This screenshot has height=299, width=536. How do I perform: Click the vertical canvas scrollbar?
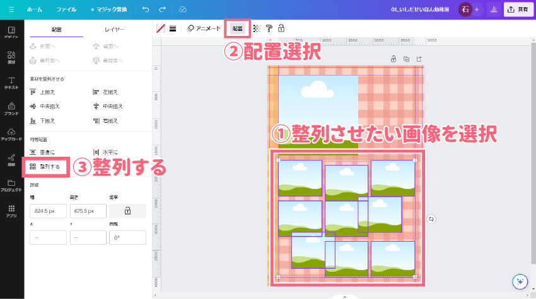coord(533,154)
